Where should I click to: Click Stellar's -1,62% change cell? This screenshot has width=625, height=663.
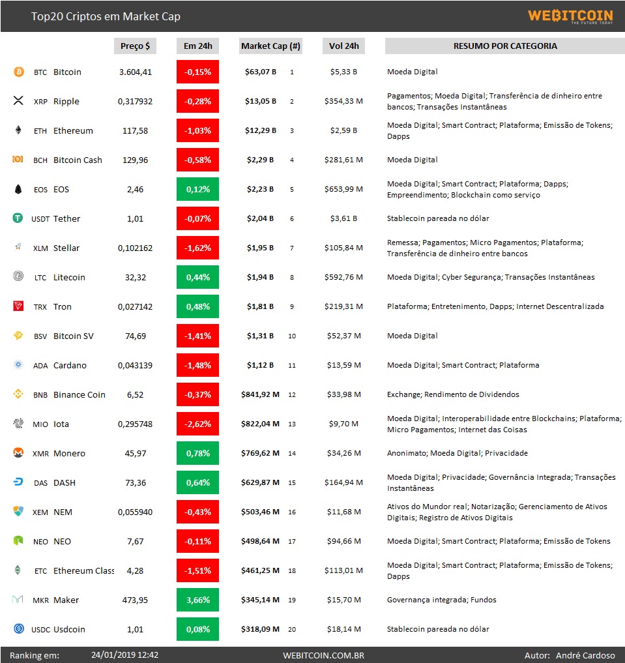[197, 248]
